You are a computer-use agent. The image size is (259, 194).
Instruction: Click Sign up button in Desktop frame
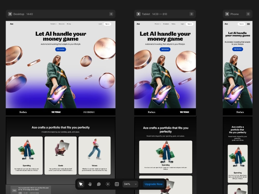click(x=107, y=24)
